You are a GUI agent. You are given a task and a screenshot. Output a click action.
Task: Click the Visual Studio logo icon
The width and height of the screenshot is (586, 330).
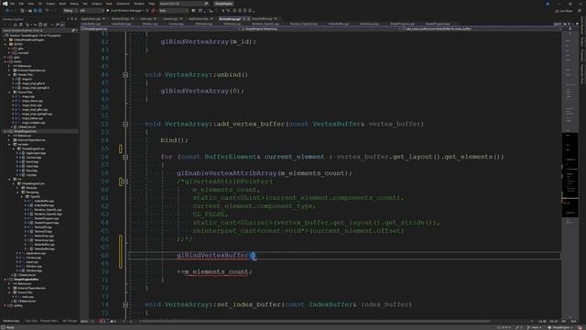click(5, 4)
